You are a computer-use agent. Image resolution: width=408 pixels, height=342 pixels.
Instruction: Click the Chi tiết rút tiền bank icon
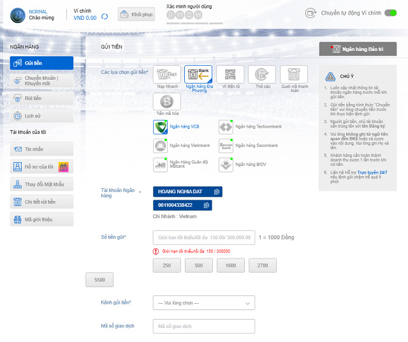pyautogui.click(x=17, y=202)
